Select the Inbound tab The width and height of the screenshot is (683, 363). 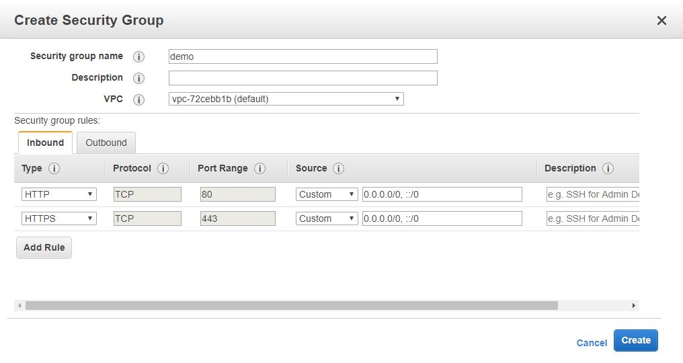(45, 143)
